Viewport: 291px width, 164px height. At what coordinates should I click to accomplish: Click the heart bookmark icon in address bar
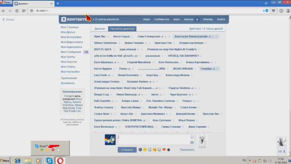[x=273, y=11]
